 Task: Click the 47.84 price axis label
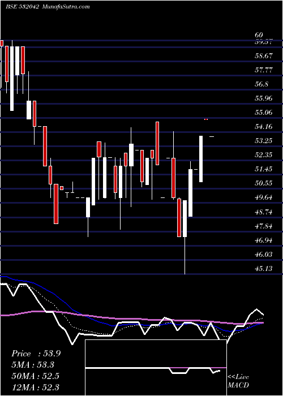click(264, 226)
